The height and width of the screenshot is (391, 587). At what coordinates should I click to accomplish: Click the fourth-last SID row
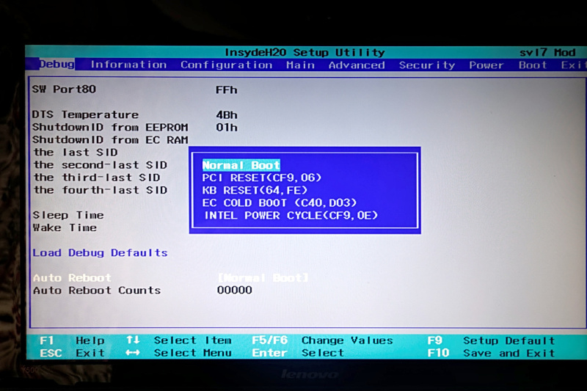coord(101,190)
